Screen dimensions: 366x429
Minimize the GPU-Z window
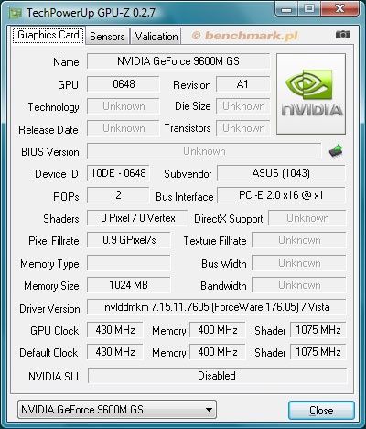pyautogui.click(x=286, y=8)
